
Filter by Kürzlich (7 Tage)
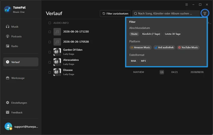pos(151,34)
